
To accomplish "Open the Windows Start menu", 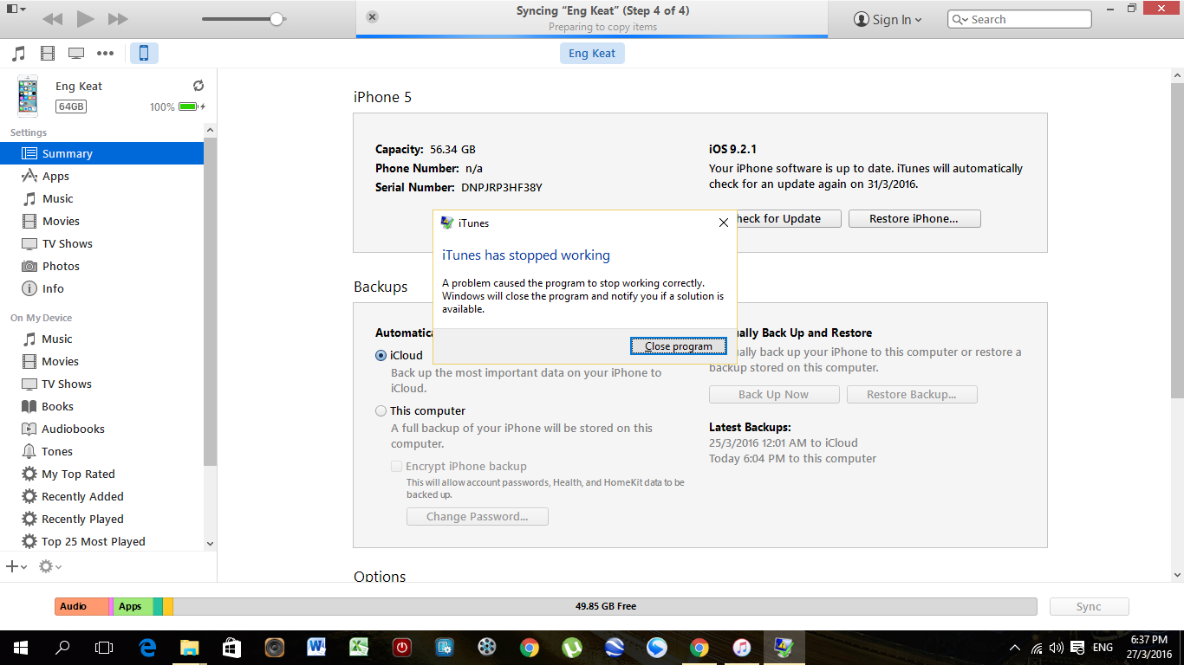I will (x=21, y=647).
